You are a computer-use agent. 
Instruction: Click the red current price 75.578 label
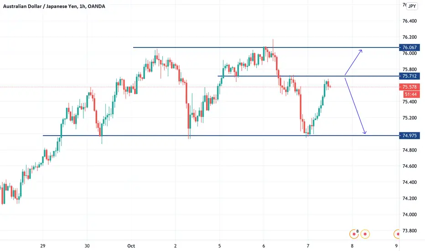pos(409,87)
